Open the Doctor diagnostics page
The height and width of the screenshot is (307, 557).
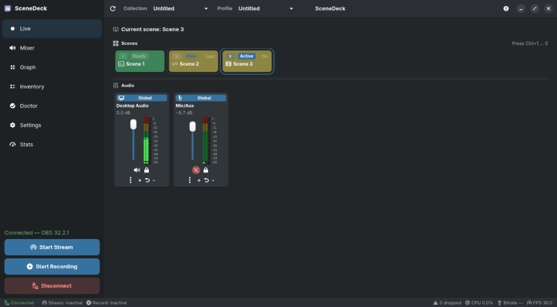tap(52, 106)
